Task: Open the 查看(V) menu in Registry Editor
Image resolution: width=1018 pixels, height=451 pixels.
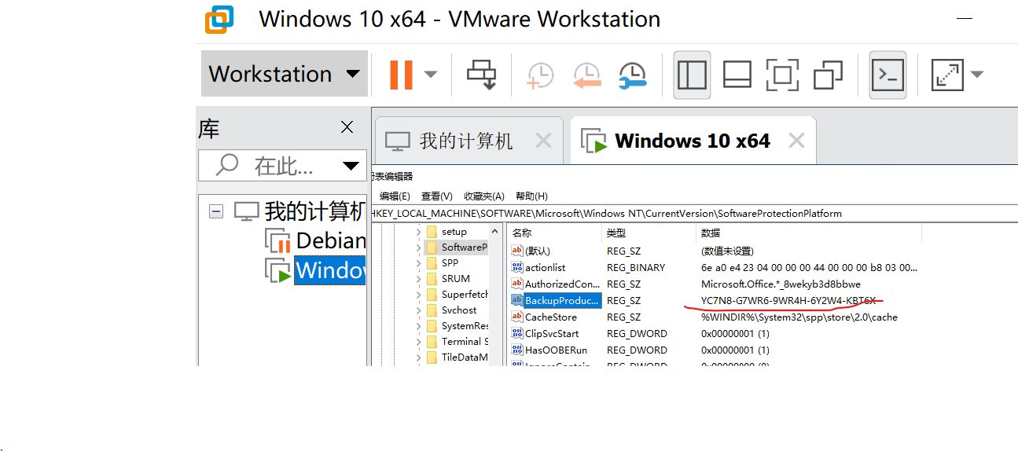Action: [x=437, y=196]
